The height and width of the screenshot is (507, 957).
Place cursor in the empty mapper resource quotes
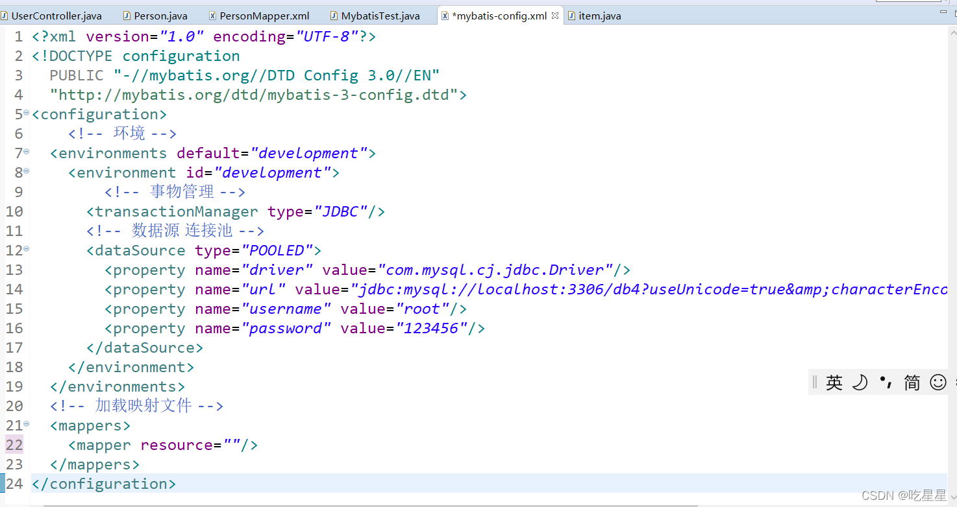point(232,445)
